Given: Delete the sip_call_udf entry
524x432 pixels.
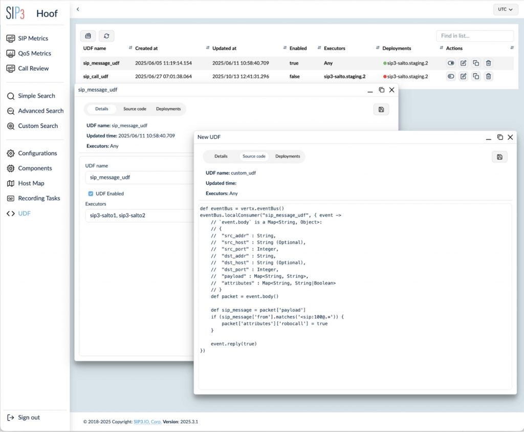Looking at the screenshot, I should click(x=488, y=76).
